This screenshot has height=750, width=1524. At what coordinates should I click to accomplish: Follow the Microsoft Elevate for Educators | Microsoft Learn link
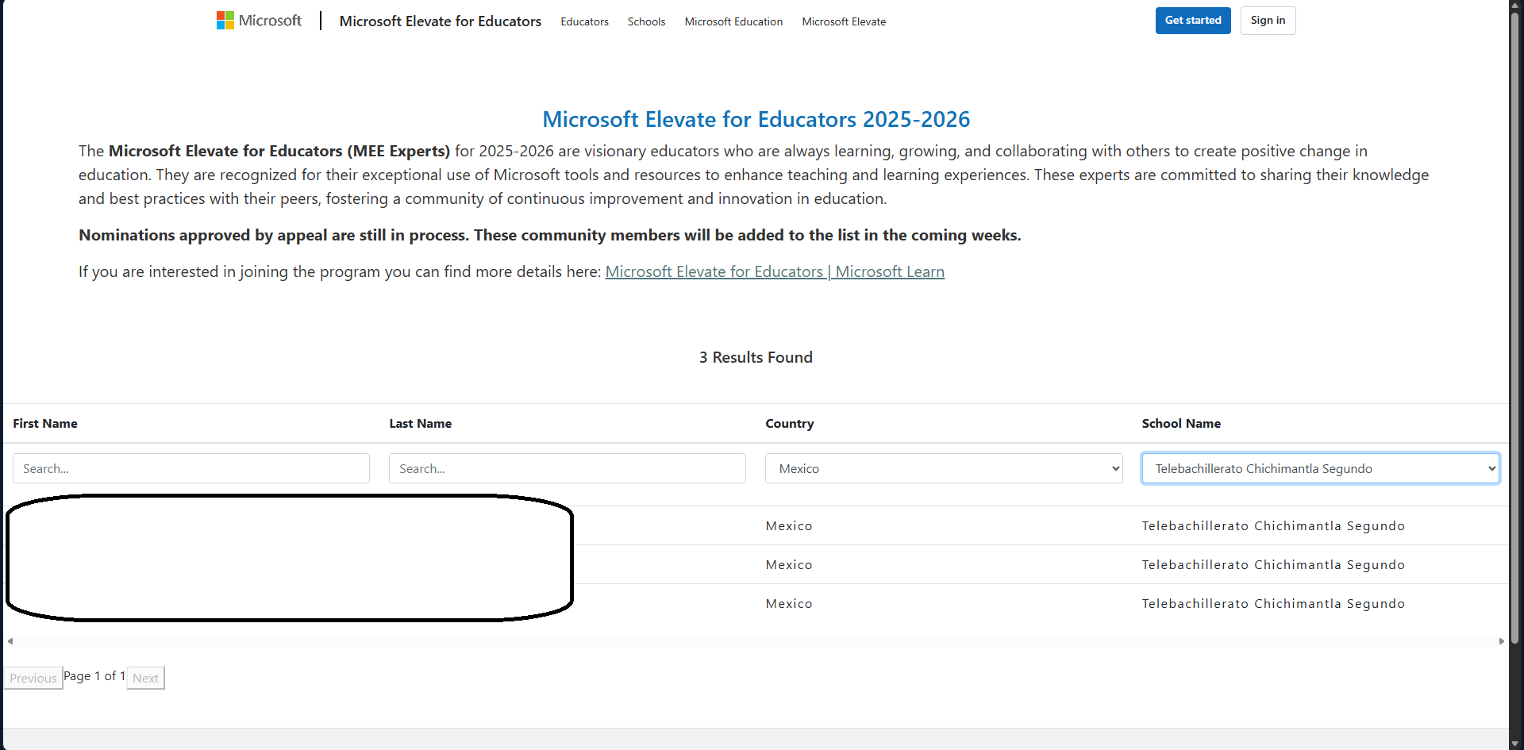[x=775, y=271]
